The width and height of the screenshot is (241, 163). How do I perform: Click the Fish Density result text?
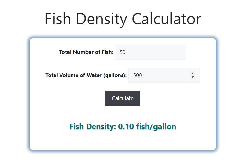pos(123,127)
